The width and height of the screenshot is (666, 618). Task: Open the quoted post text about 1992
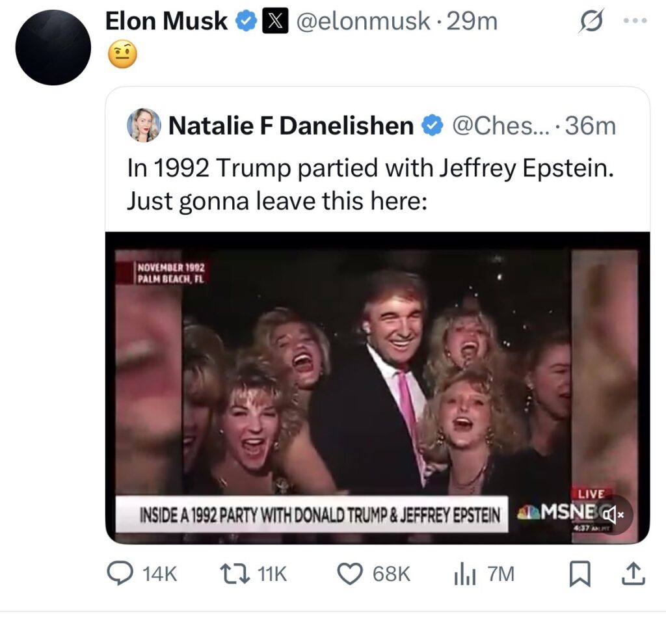click(371, 183)
